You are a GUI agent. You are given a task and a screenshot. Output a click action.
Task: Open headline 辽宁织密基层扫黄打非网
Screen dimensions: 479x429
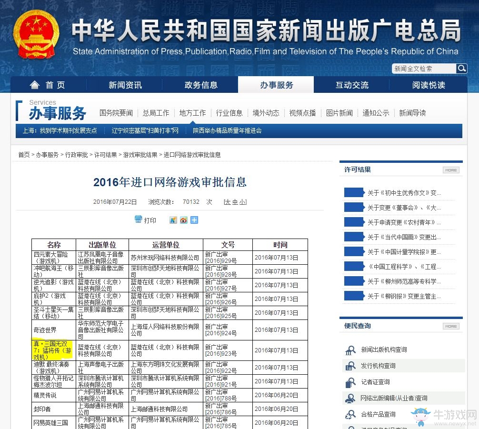(x=145, y=131)
